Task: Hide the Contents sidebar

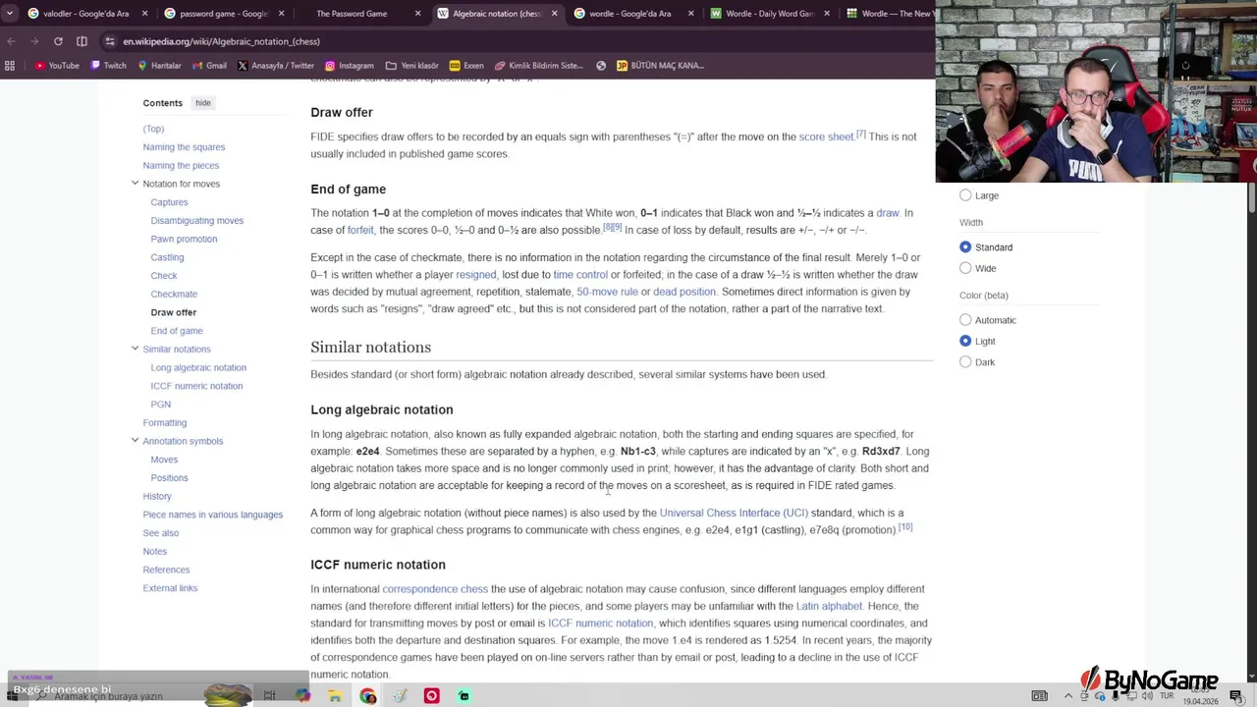Action: [x=202, y=103]
